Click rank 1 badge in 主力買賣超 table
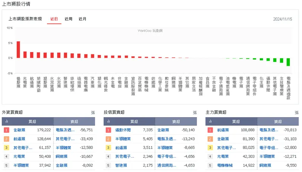 pyautogui.click(x=210, y=130)
